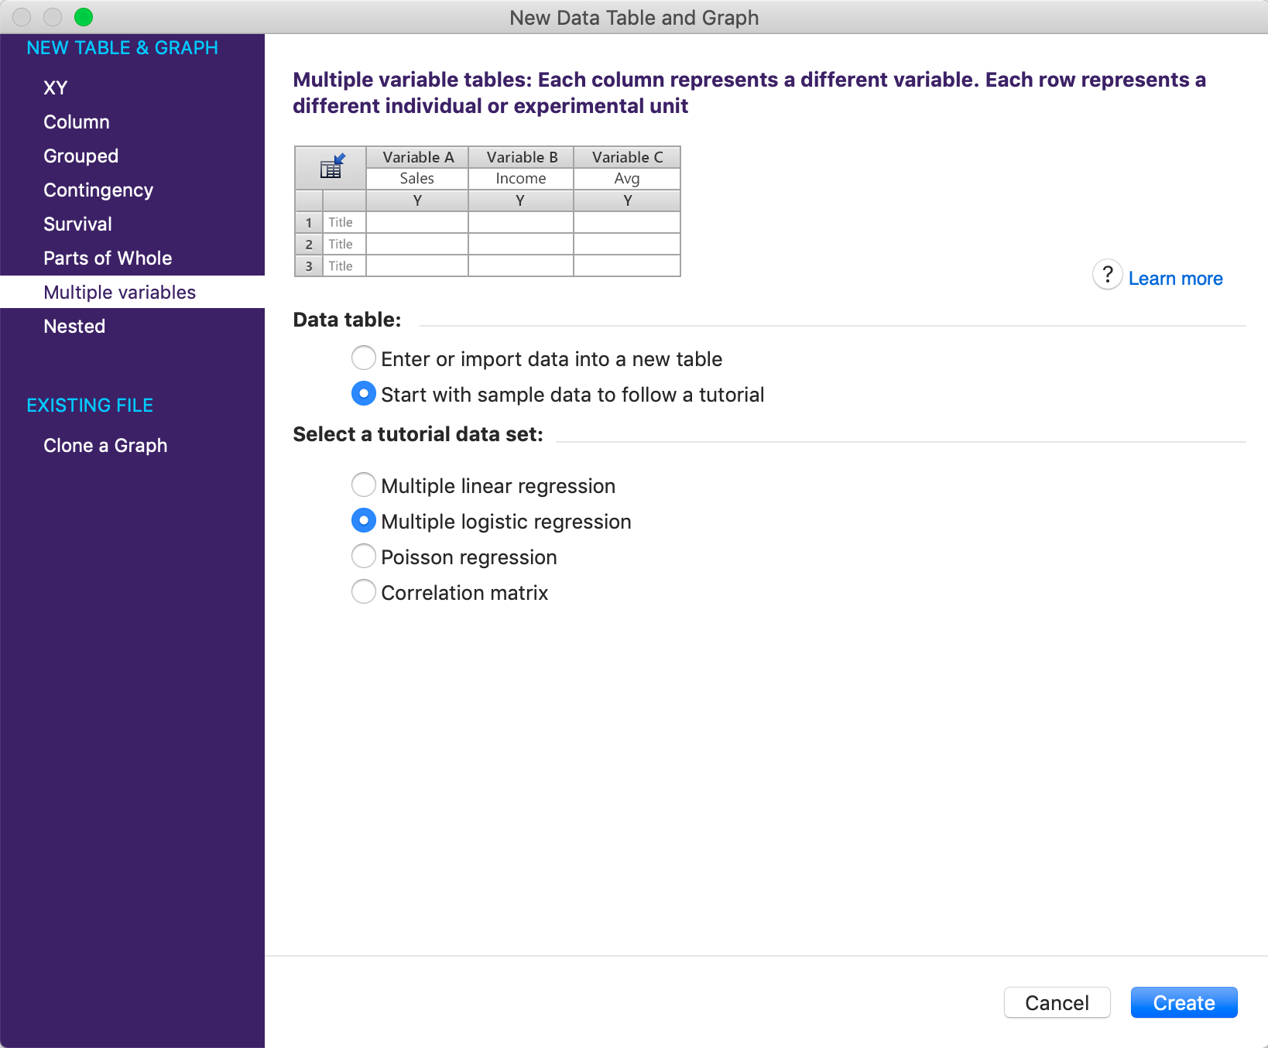Viewport: 1268px width, 1048px height.
Task: Select Correlation matrix tutorial data set
Action: pyautogui.click(x=364, y=592)
